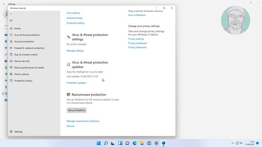
Task: Open Privacy Statement link
Action: (137, 47)
